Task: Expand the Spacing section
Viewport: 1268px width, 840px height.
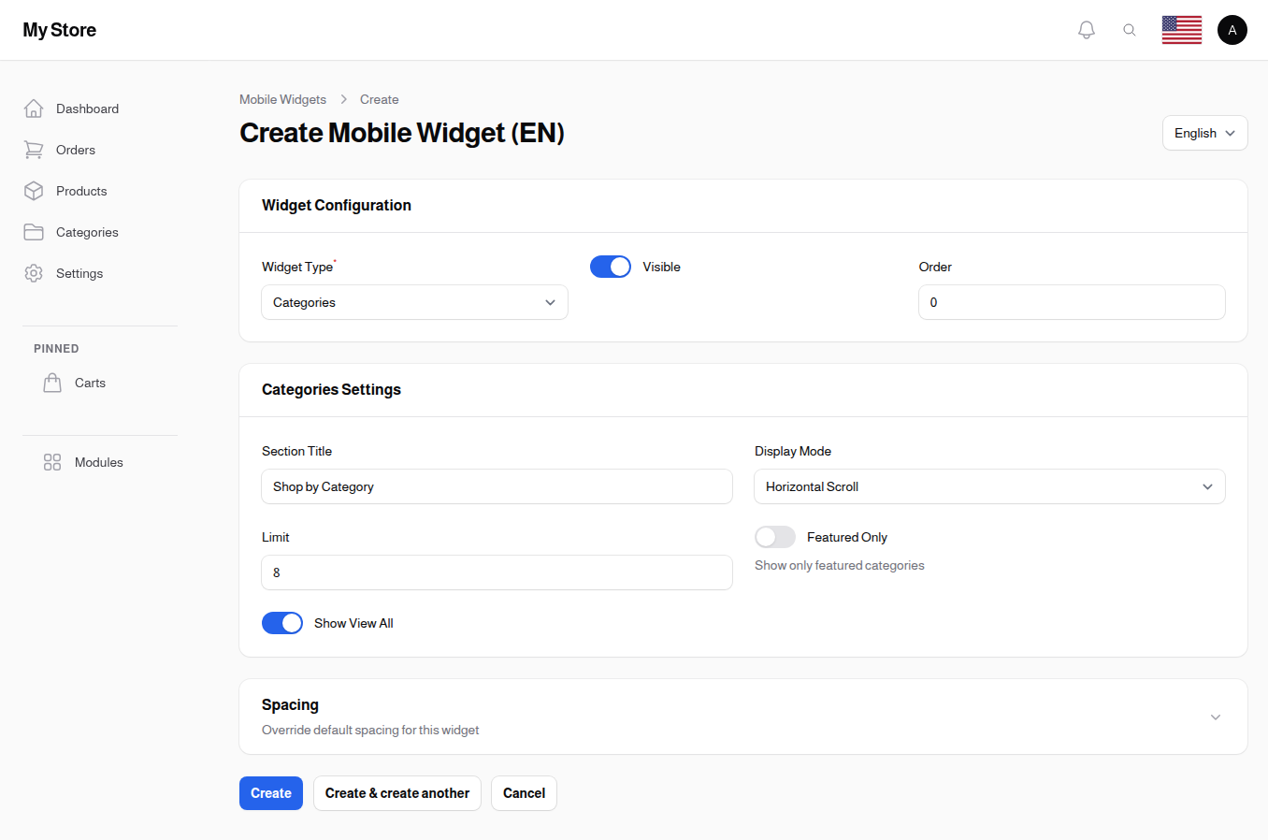Action: click(1215, 717)
